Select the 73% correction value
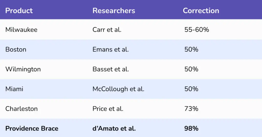The image size is (262, 137). click(x=191, y=109)
